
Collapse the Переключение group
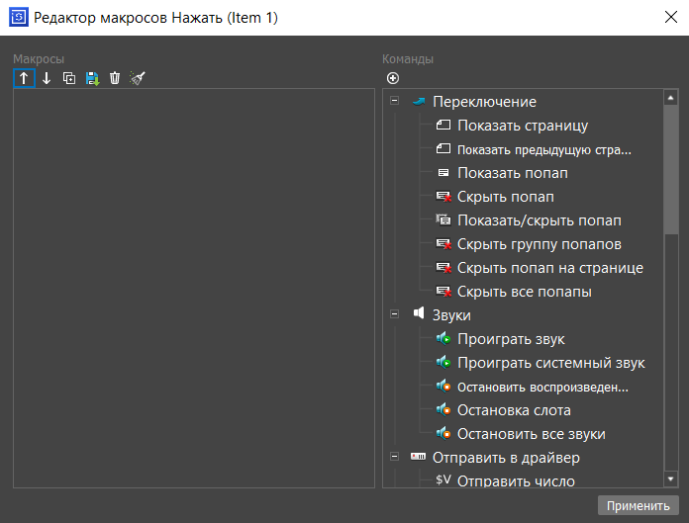[x=394, y=102]
